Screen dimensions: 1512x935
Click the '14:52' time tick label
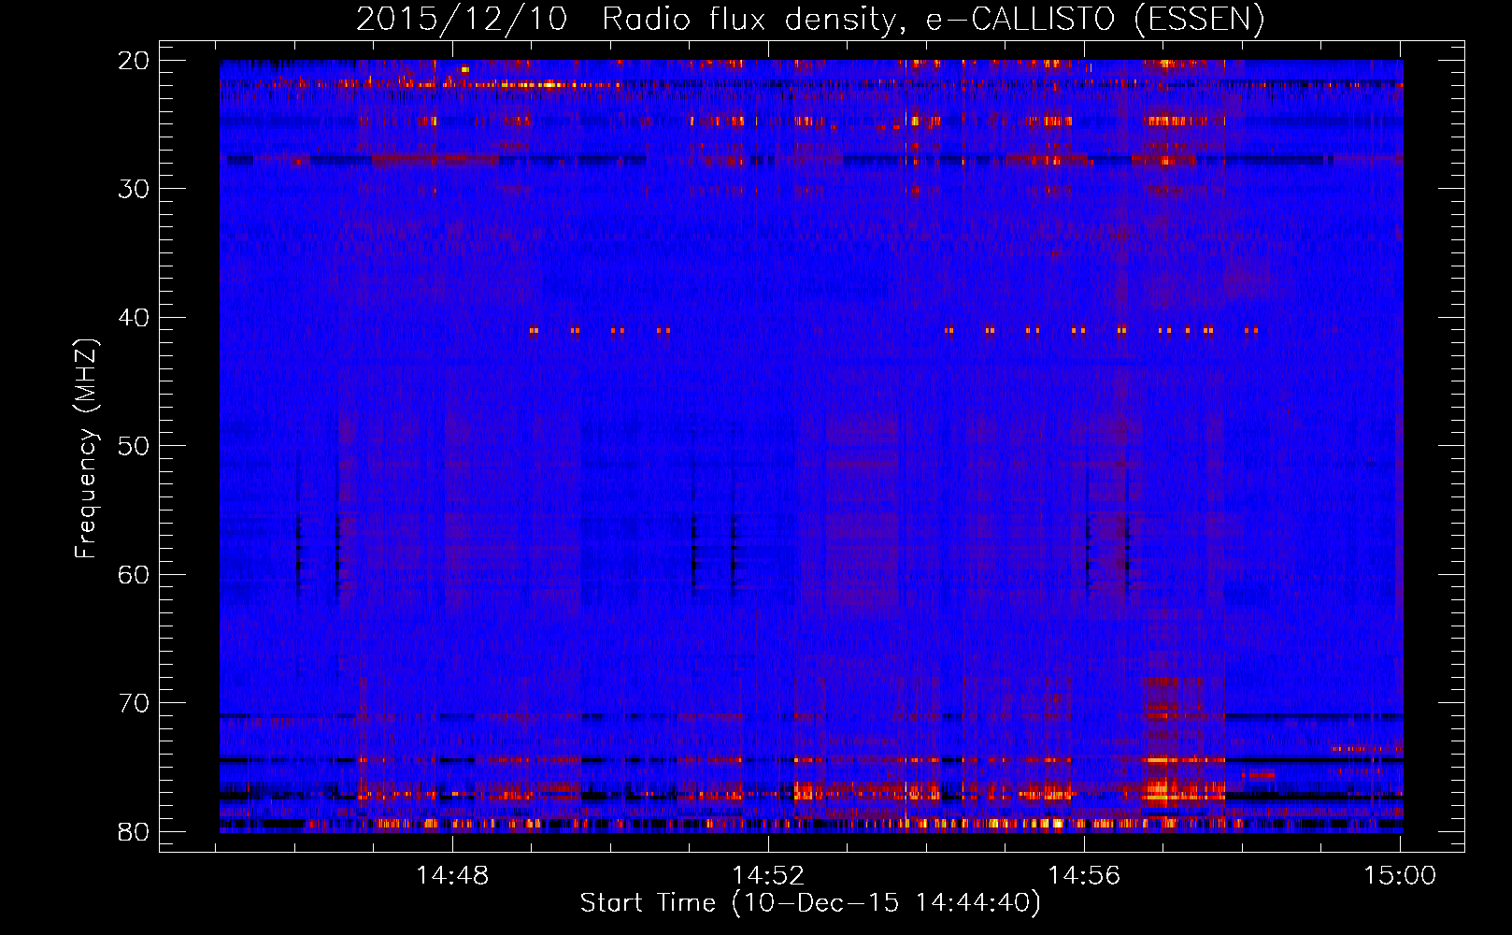point(768,876)
